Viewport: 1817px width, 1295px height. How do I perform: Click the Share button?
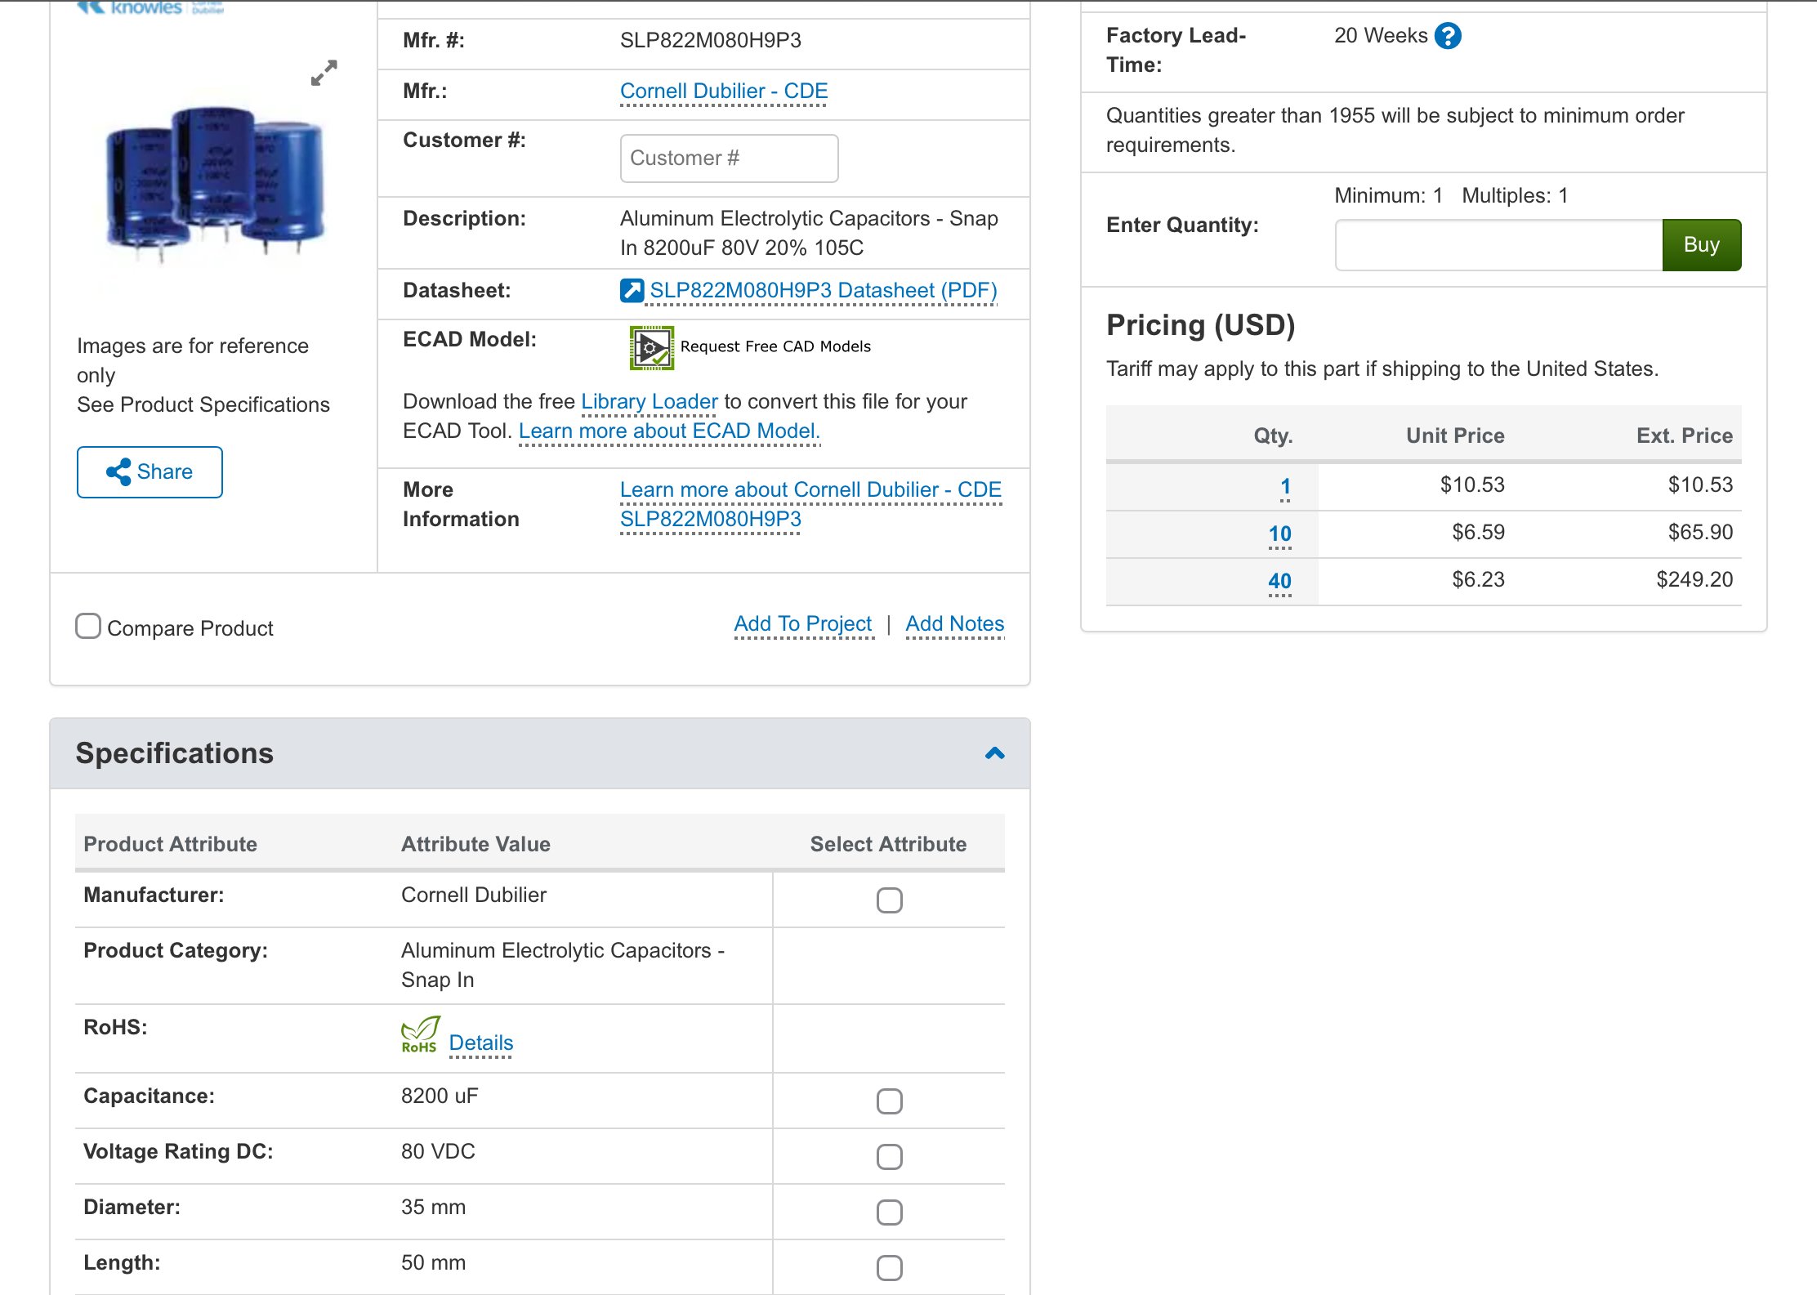pyautogui.click(x=150, y=472)
